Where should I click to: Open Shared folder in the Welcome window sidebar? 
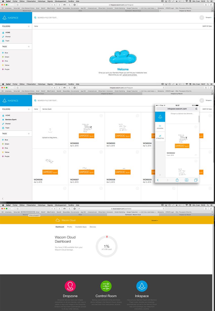pyautogui.click(x=8, y=37)
